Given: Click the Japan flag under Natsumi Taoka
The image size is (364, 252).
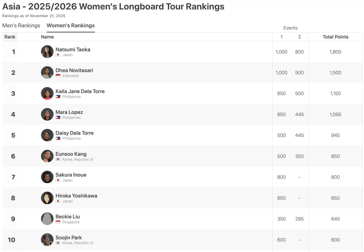Looking at the screenshot, I should [58, 55].
